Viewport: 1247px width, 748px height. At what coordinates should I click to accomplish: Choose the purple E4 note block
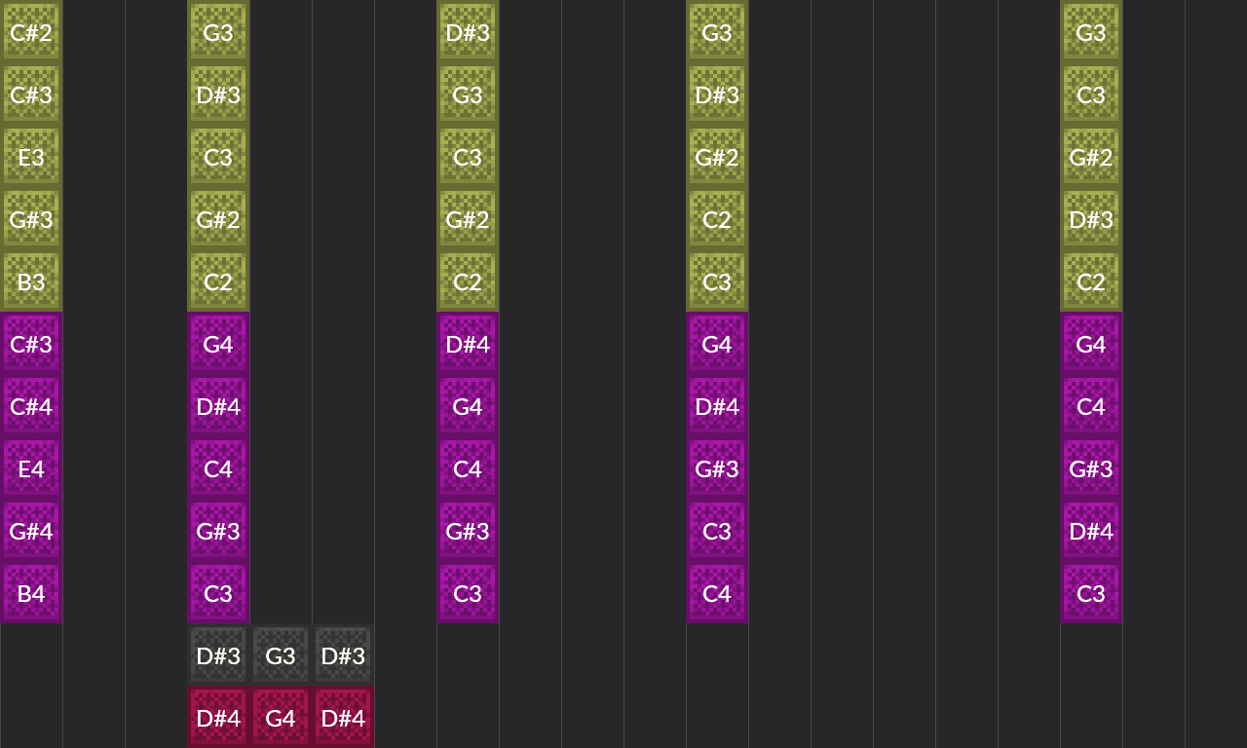[31, 468]
